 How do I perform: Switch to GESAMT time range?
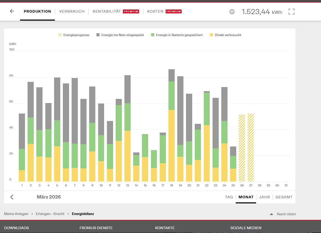click(x=284, y=197)
